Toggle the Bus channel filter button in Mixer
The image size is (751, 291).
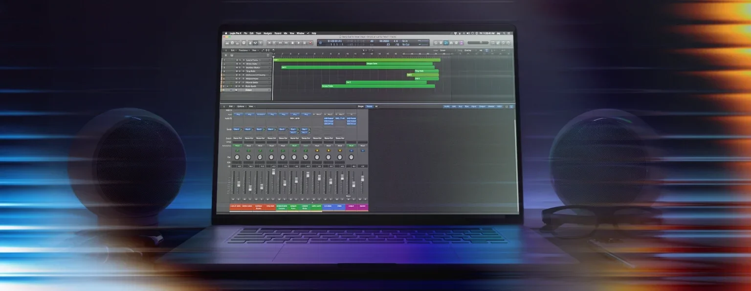467,107
